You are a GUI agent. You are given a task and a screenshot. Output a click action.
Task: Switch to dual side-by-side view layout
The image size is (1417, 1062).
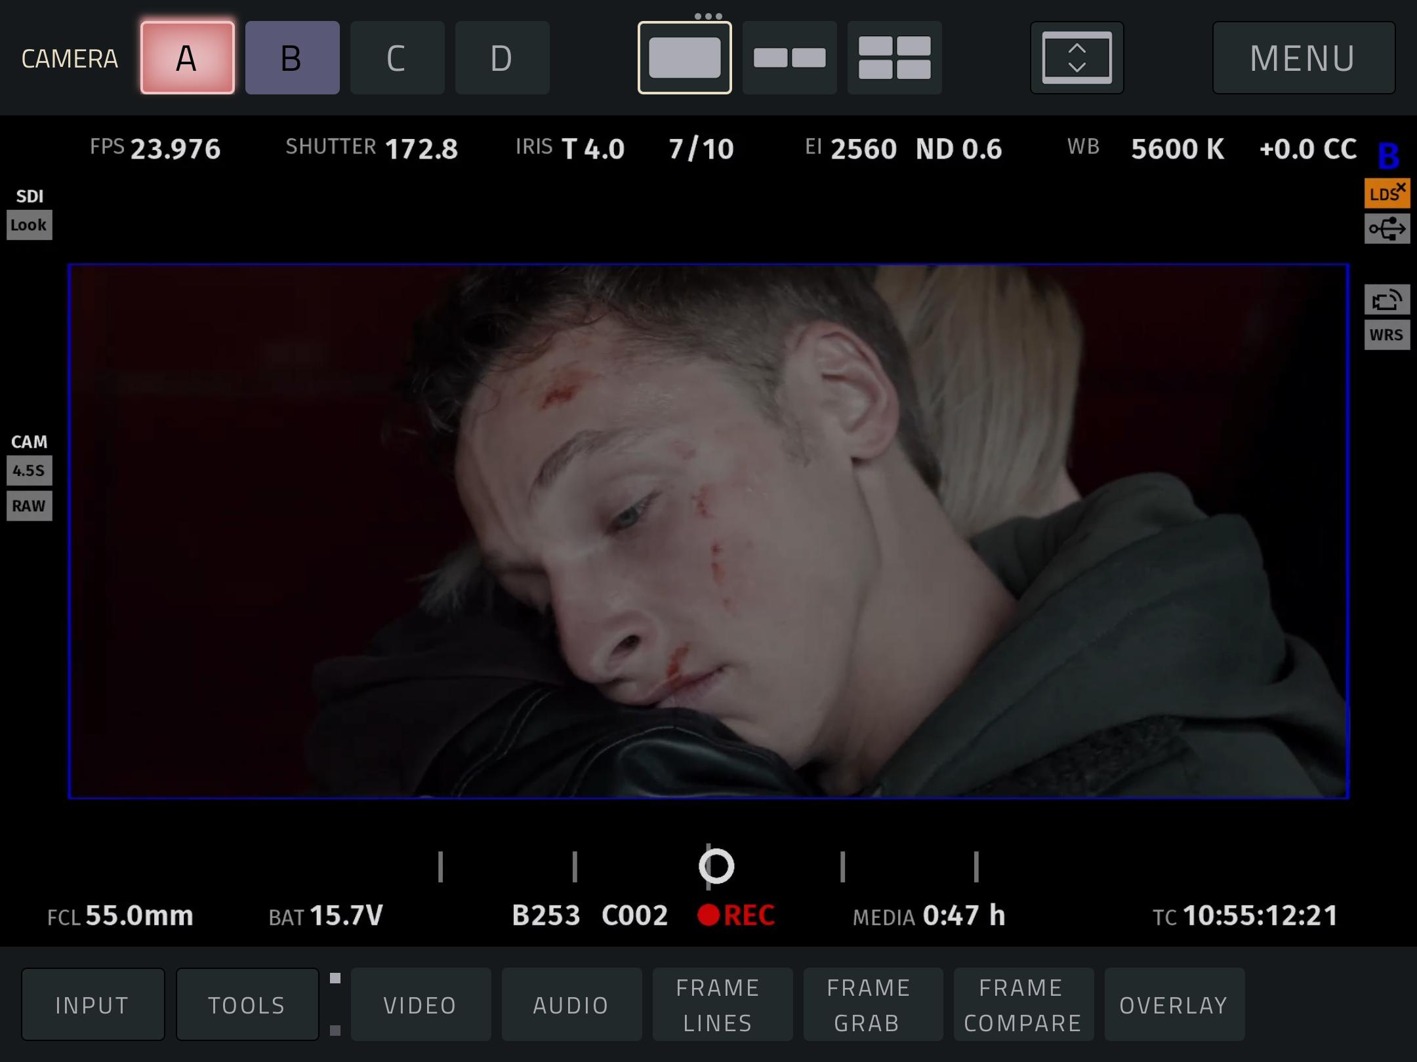click(x=789, y=58)
